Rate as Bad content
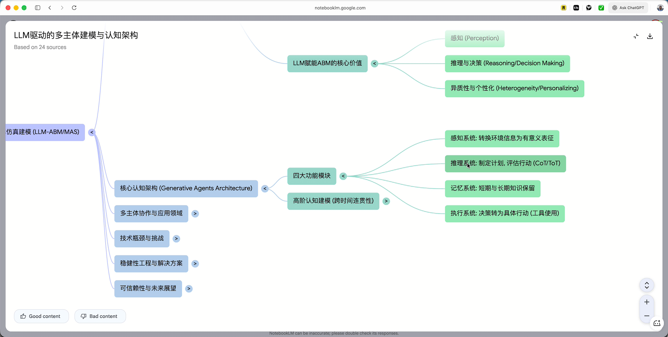 coord(100,316)
